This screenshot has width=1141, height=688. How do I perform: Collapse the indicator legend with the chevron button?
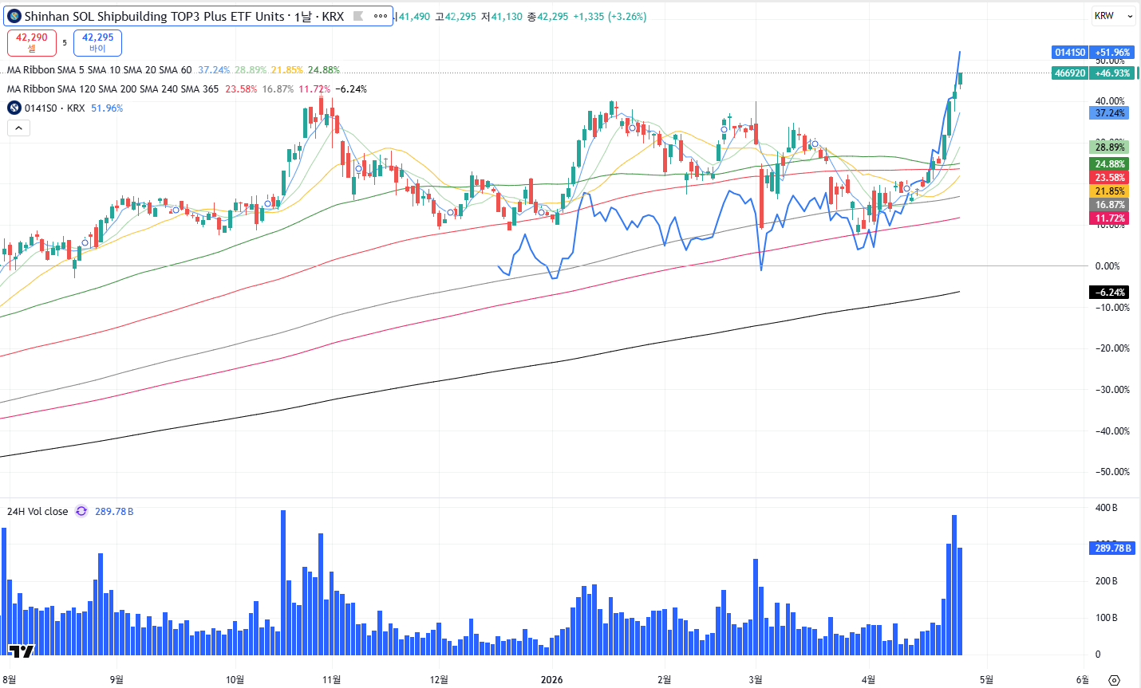tap(18, 128)
